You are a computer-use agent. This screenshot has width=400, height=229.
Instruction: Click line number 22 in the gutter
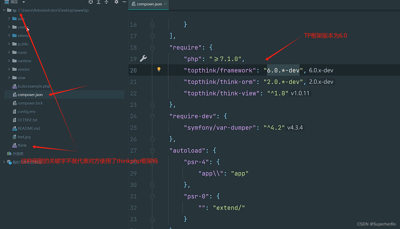pos(133,93)
